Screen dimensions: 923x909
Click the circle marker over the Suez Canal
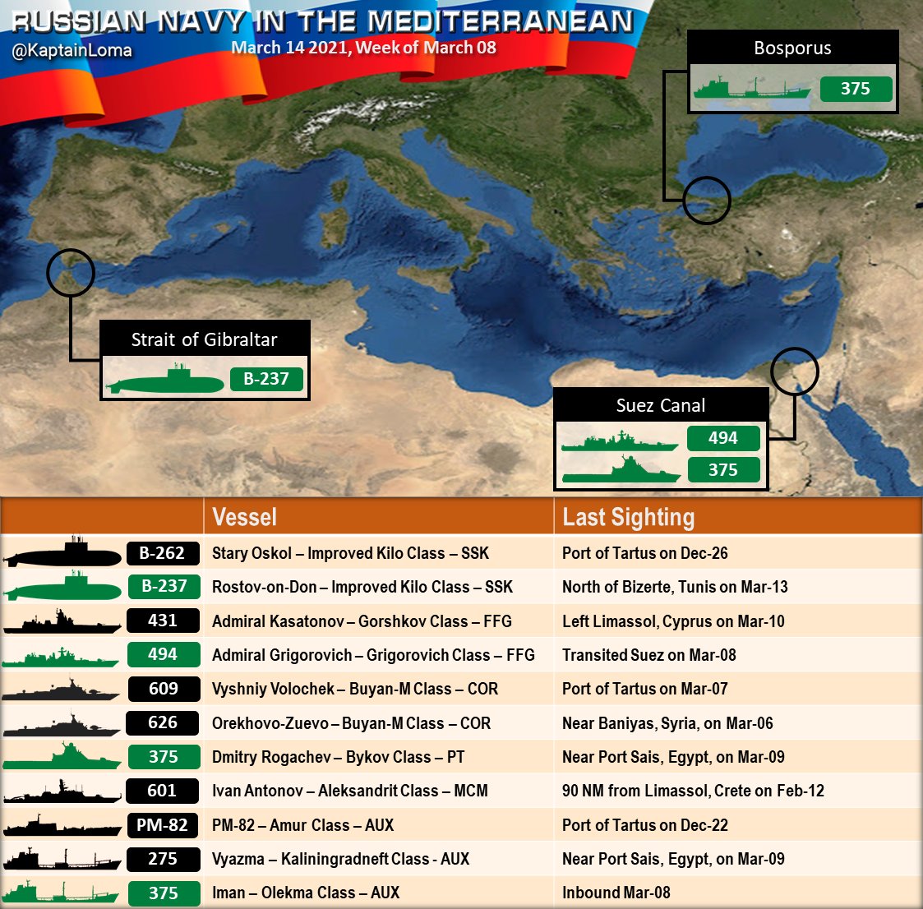795,371
